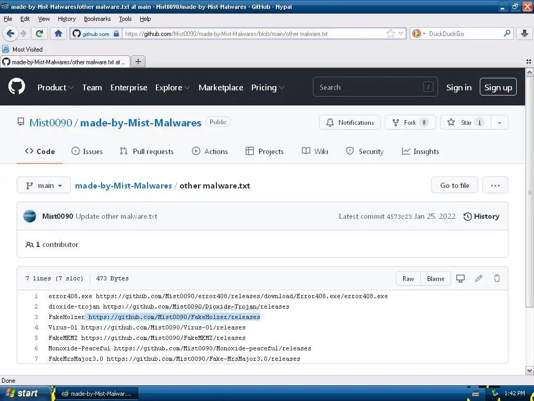Click the Sign up button
Screen dimensions: 534x401
[x=498, y=87]
